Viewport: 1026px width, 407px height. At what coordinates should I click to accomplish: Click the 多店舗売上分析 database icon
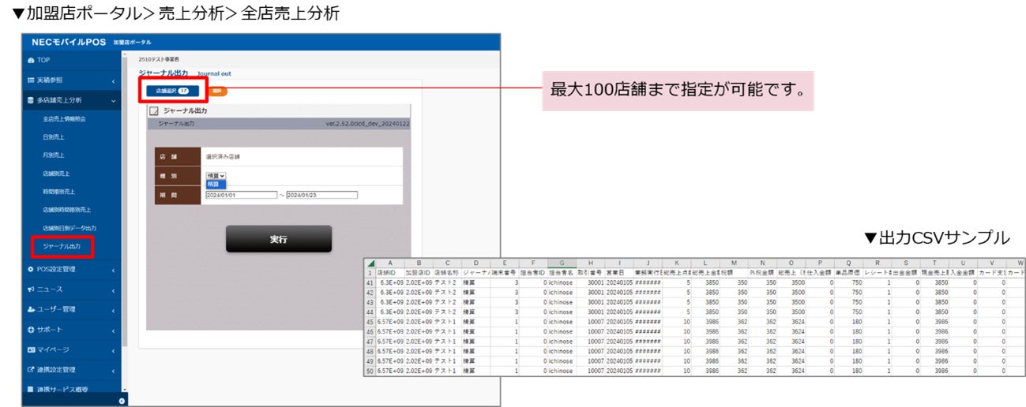coord(31,101)
